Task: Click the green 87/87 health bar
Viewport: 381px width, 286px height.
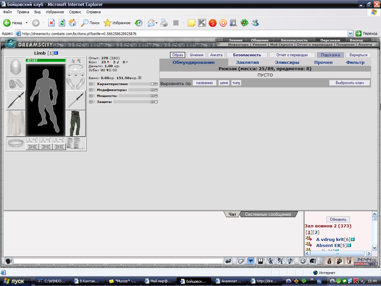Action: coord(46,60)
